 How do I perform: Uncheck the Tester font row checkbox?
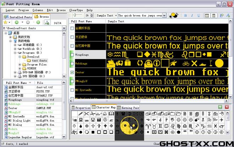[72, 72]
